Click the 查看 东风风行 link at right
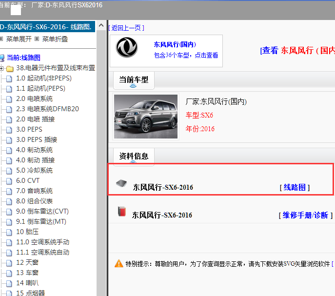335x296 pixels. pyautogui.click(x=297, y=50)
